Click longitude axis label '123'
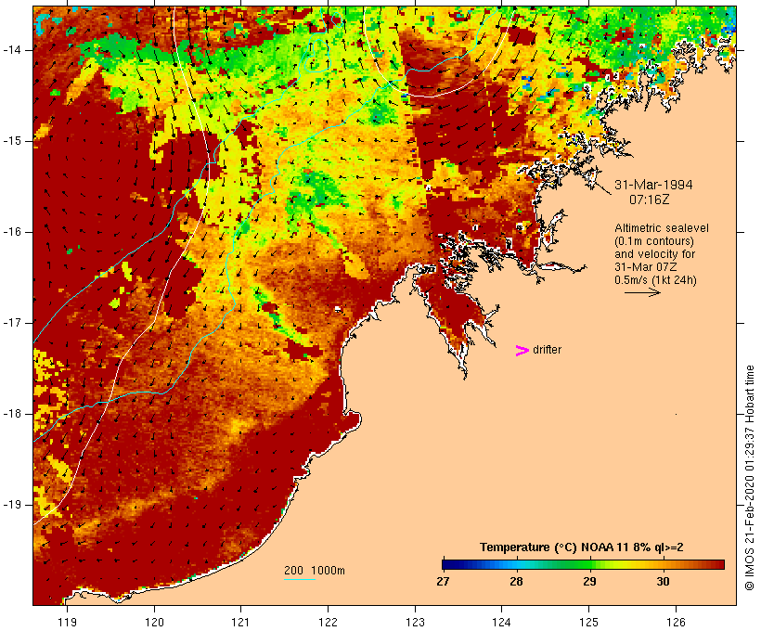The height and width of the screenshot is (631, 761). click(415, 622)
